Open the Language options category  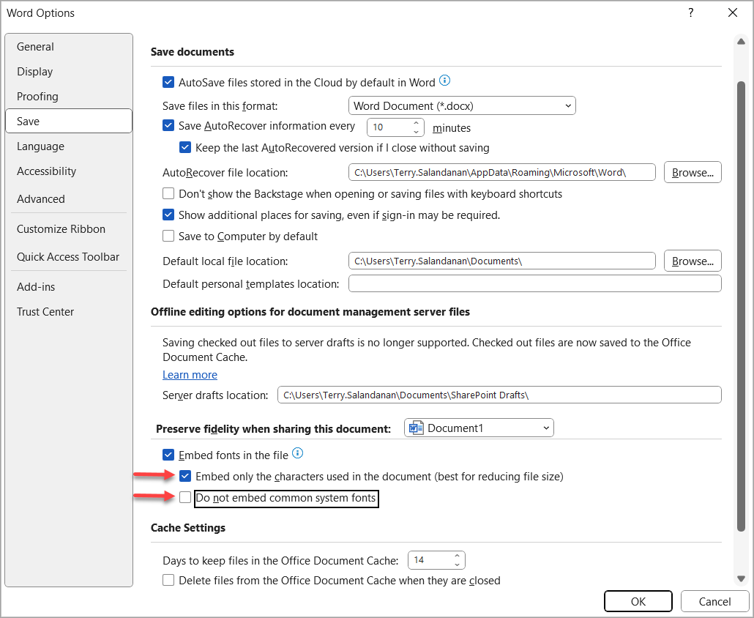pos(69,146)
